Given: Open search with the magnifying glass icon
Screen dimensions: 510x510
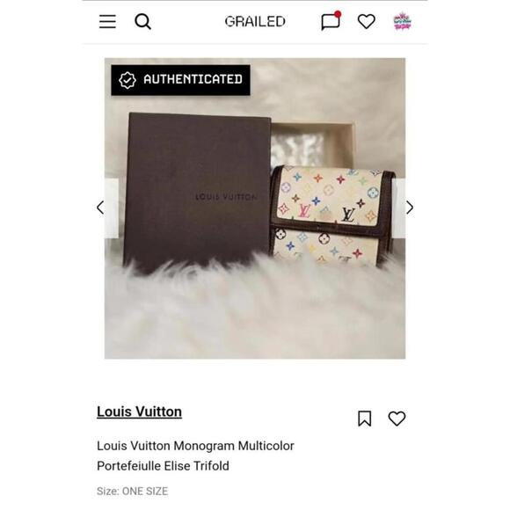Looking at the screenshot, I should (142, 22).
